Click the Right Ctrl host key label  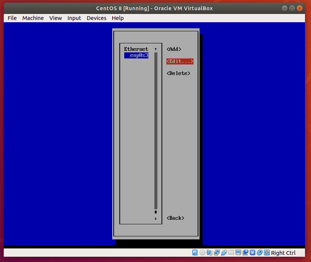pos(283,253)
